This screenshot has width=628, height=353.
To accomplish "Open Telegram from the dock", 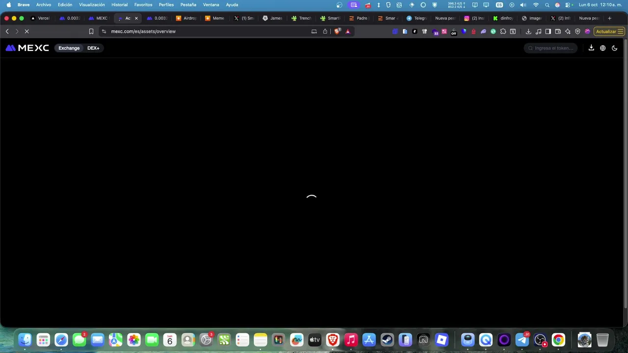I will pyautogui.click(x=522, y=340).
